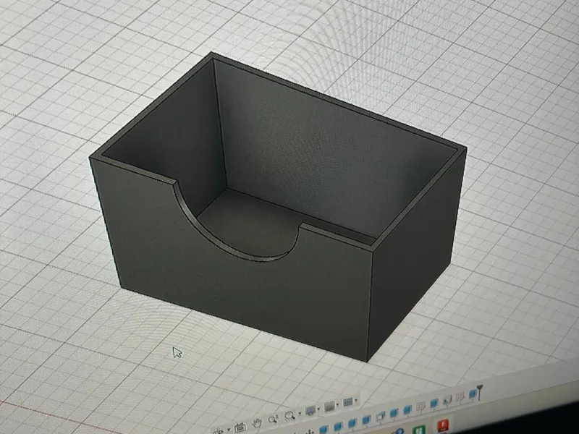Open the Viewports layout icon
Image resolution: width=579 pixels, height=434 pixels.
(x=348, y=401)
